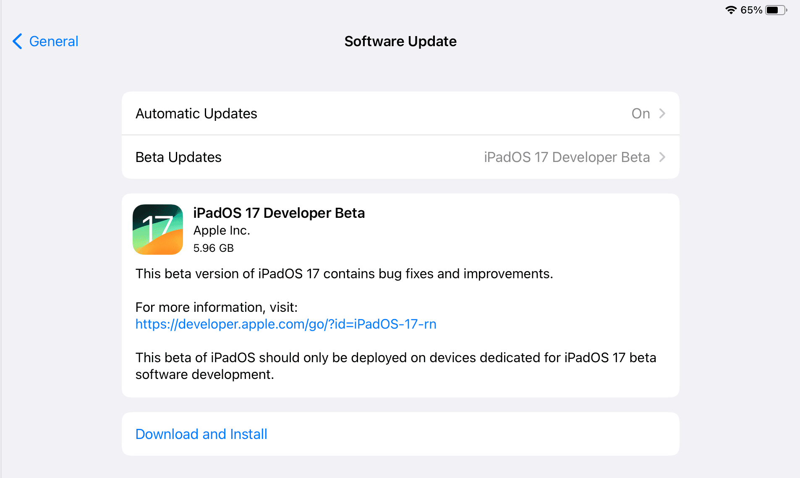Click the For more information, visit text
The image size is (800, 478).
tap(216, 307)
